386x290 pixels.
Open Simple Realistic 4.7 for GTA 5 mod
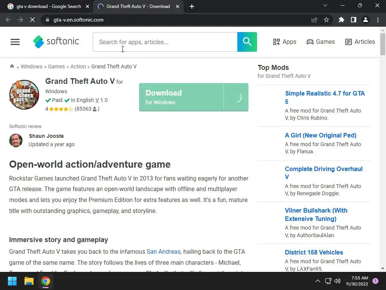[325, 97]
